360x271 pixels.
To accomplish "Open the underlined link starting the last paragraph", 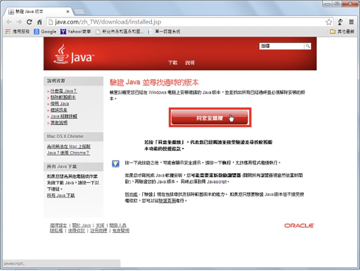I will click(131, 194).
